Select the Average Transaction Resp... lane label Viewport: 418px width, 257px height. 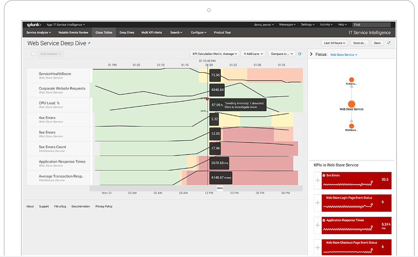[x=62, y=176]
